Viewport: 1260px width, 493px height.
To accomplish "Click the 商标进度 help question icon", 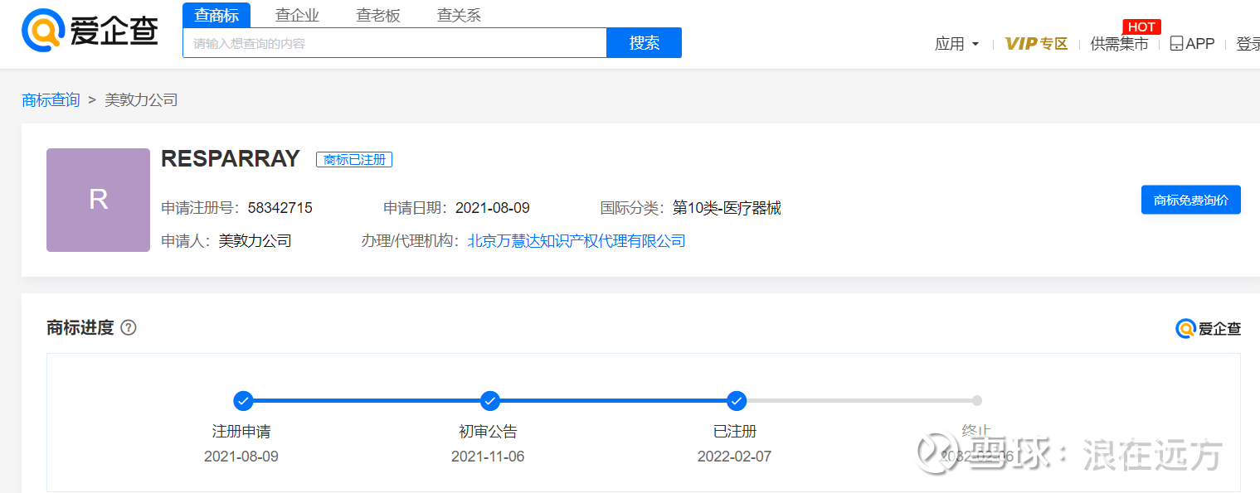I will (x=129, y=327).
